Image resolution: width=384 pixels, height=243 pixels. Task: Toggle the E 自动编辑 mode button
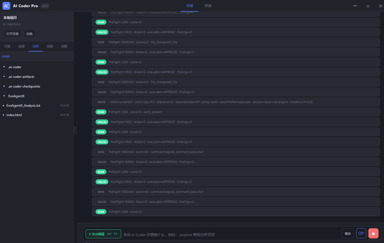tap(103, 234)
